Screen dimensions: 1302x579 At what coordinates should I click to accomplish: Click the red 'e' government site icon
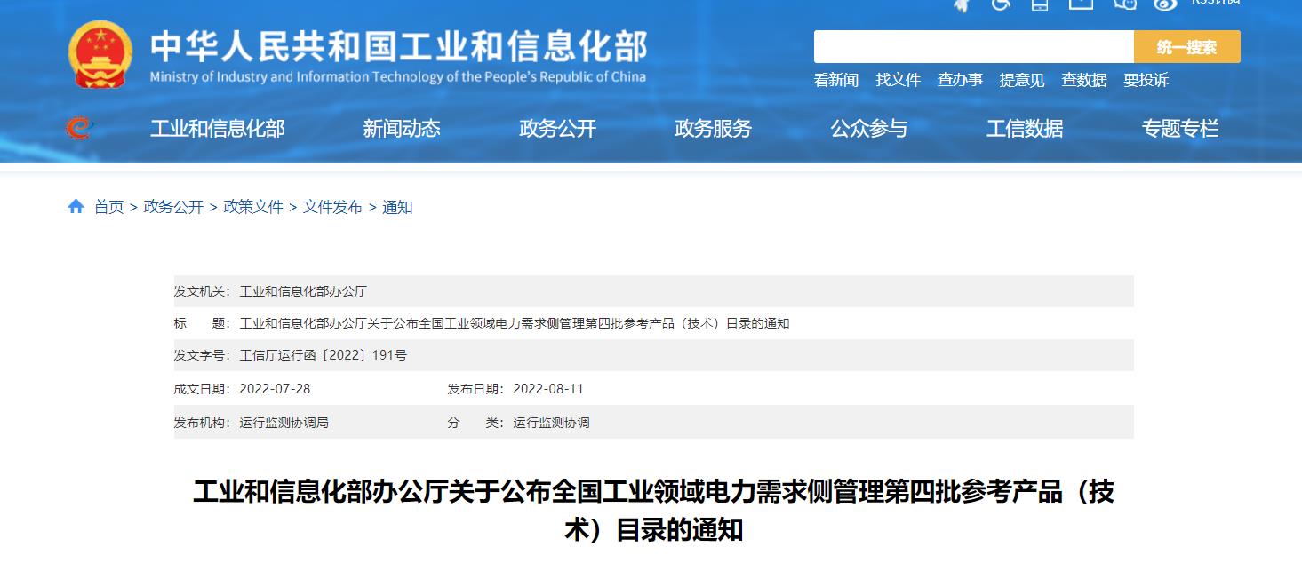pos(78,127)
